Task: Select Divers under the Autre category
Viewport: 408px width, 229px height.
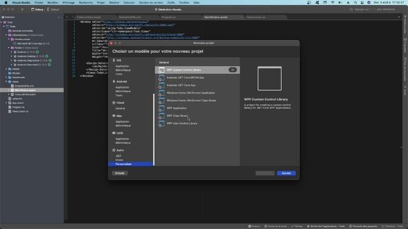Action: pyautogui.click(x=119, y=160)
